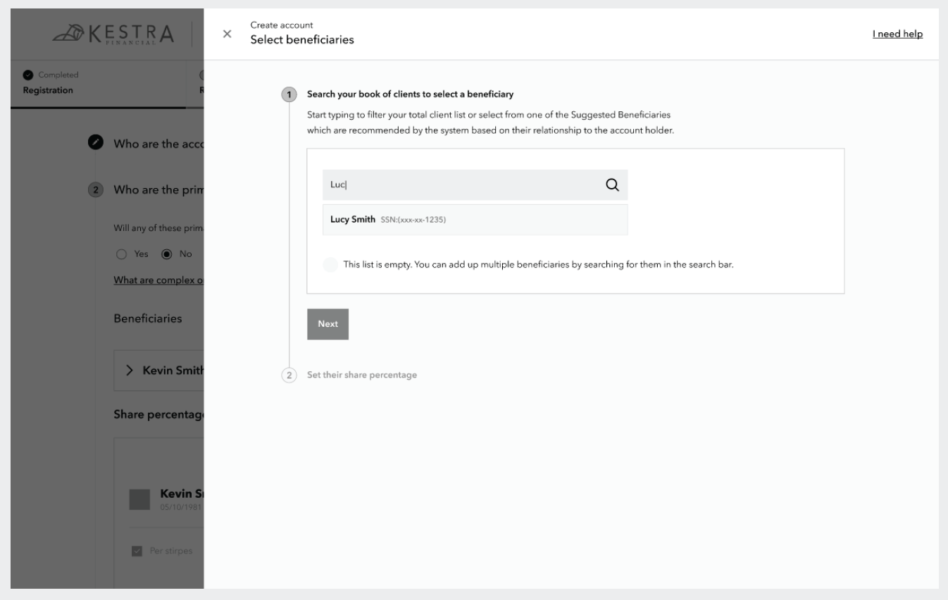Click the gray Kevin Smith avatar square
This screenshot has height=600, width=948.
139,500
